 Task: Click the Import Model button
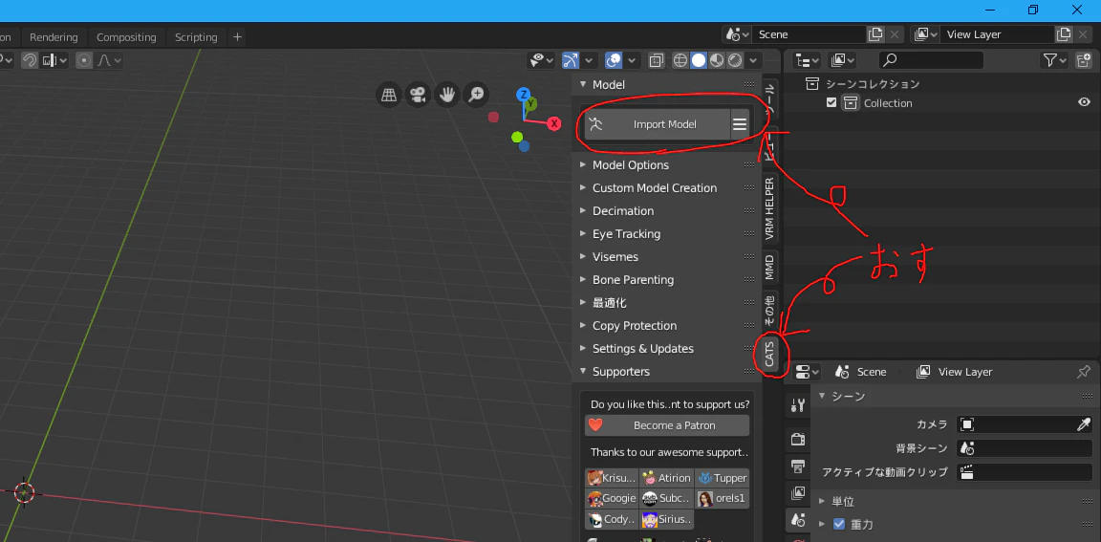pyautogui.click(x=658, y=124)
